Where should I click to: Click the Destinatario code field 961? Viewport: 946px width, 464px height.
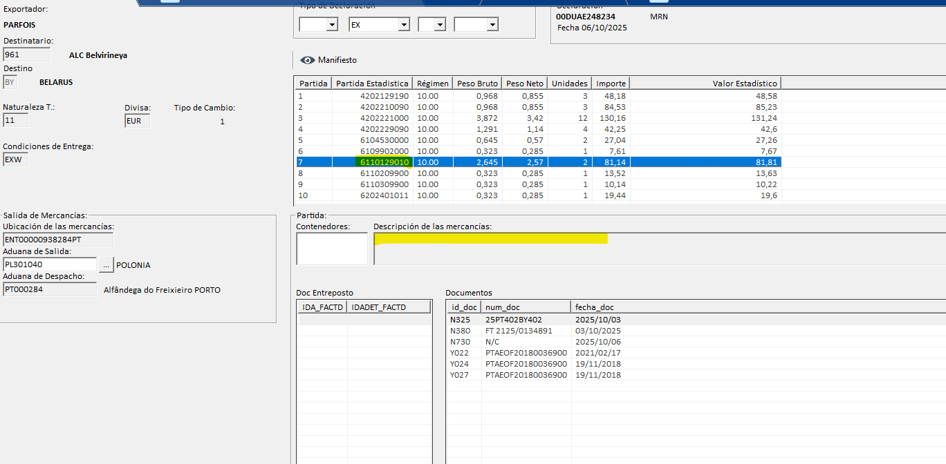pos(26,55)
